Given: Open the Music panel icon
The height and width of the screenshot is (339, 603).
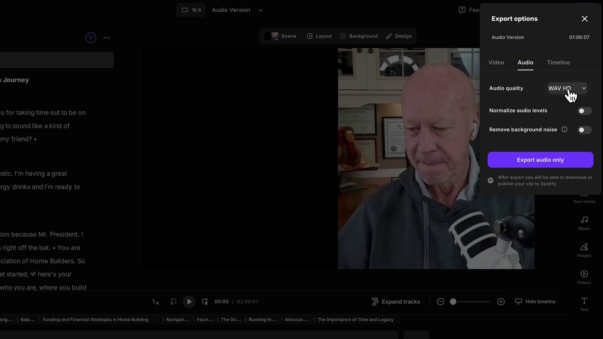Looking at the screenshot, I should (584, 220).
